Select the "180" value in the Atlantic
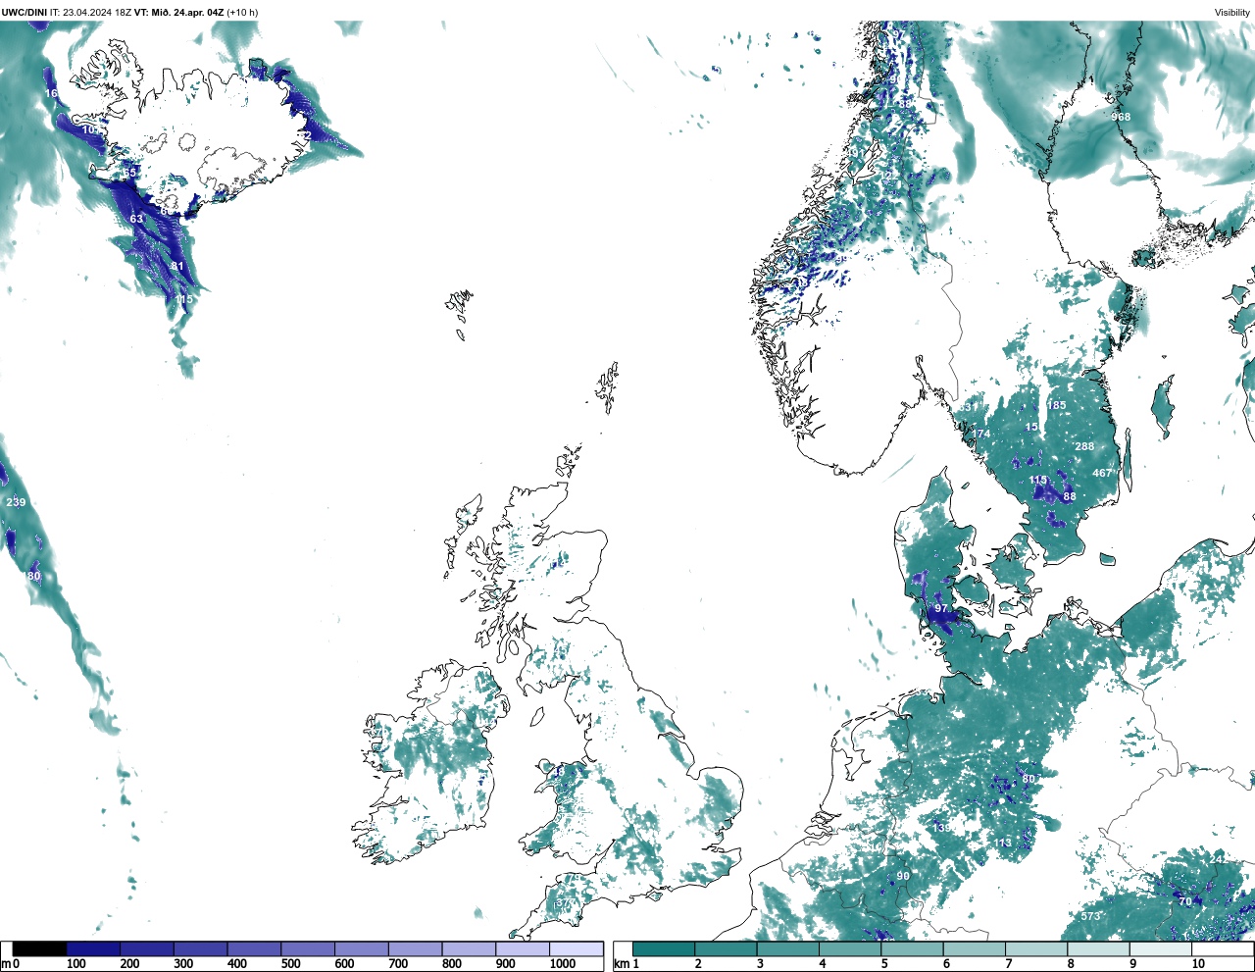Screen dimensions: 1255x972 32,576
